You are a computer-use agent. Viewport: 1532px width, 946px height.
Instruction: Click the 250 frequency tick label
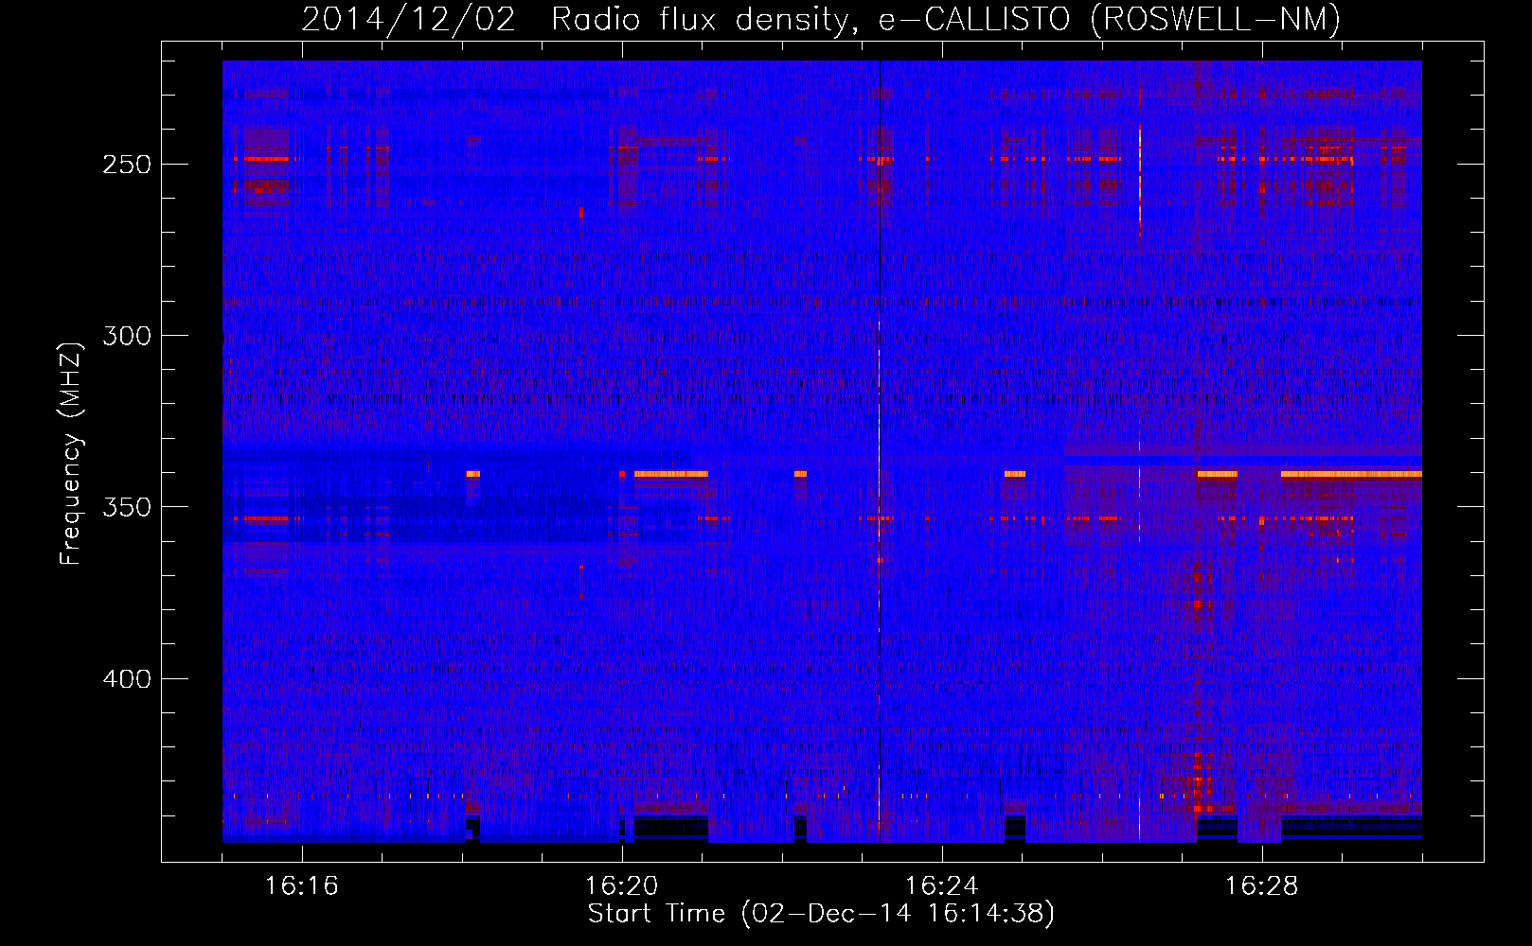coord(127,165)
